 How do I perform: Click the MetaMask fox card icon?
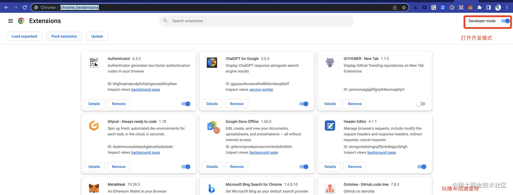94,188
